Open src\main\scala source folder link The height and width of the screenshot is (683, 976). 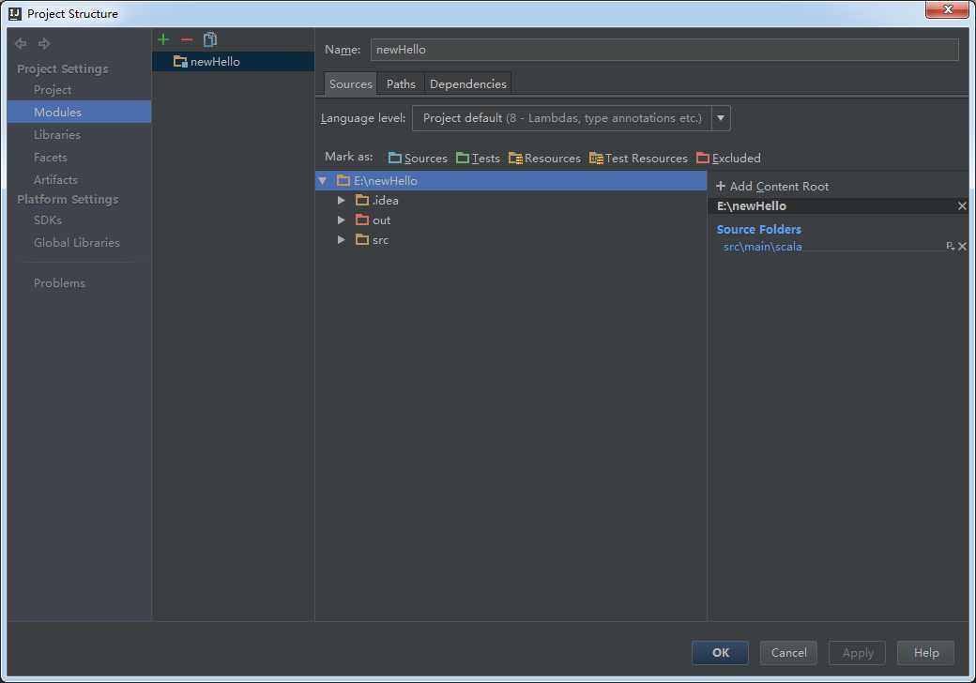click(762, 247)
